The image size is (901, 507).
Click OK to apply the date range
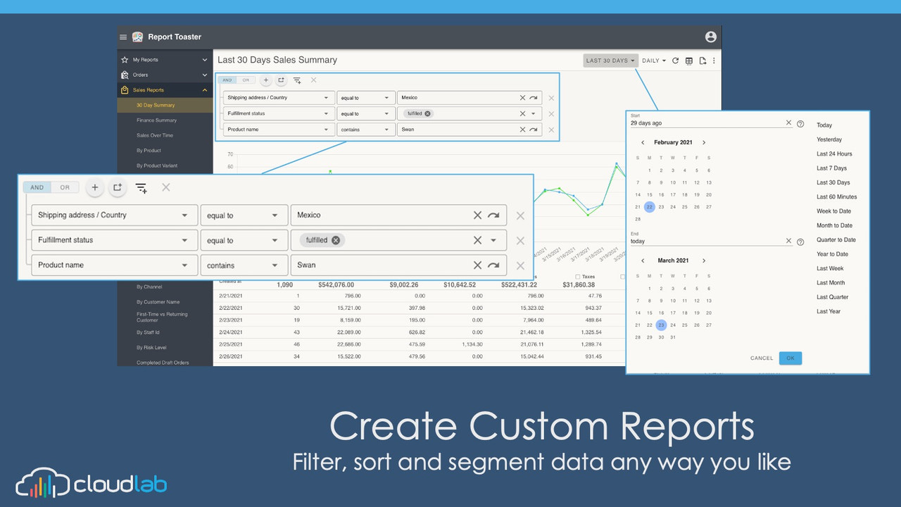pyautogui.click(x=790, y=358)
